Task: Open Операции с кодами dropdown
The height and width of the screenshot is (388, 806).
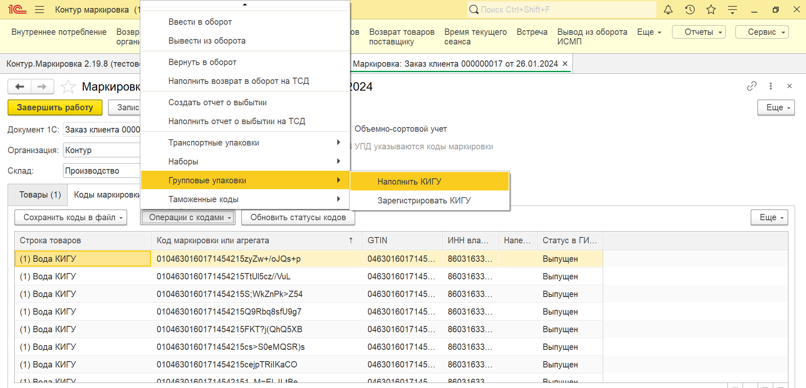Action: pos(188,217)
